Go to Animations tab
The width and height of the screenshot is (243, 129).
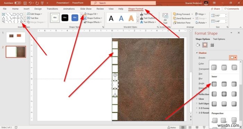point(69,9)
